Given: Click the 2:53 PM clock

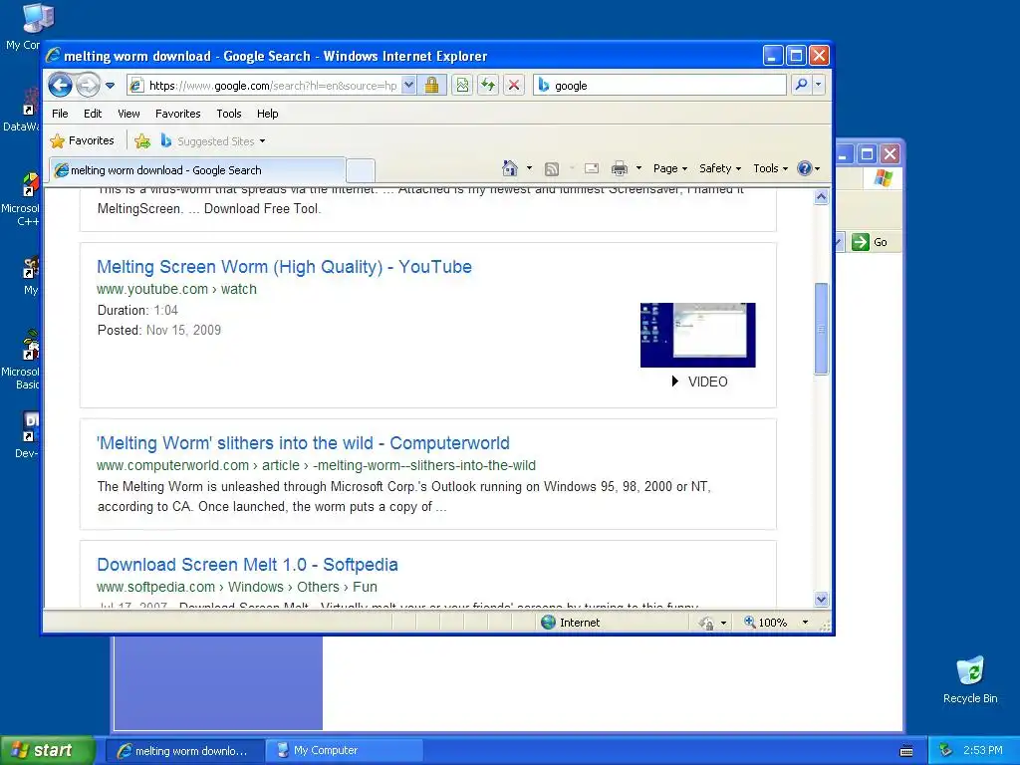Looking at the screenshot, I should tap(983, 751).
